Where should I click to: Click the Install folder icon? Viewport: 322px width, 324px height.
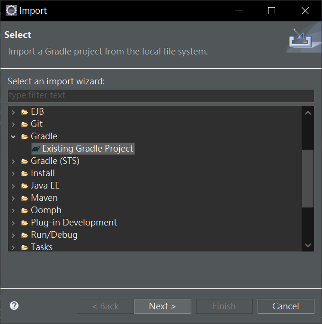(25, 173)
